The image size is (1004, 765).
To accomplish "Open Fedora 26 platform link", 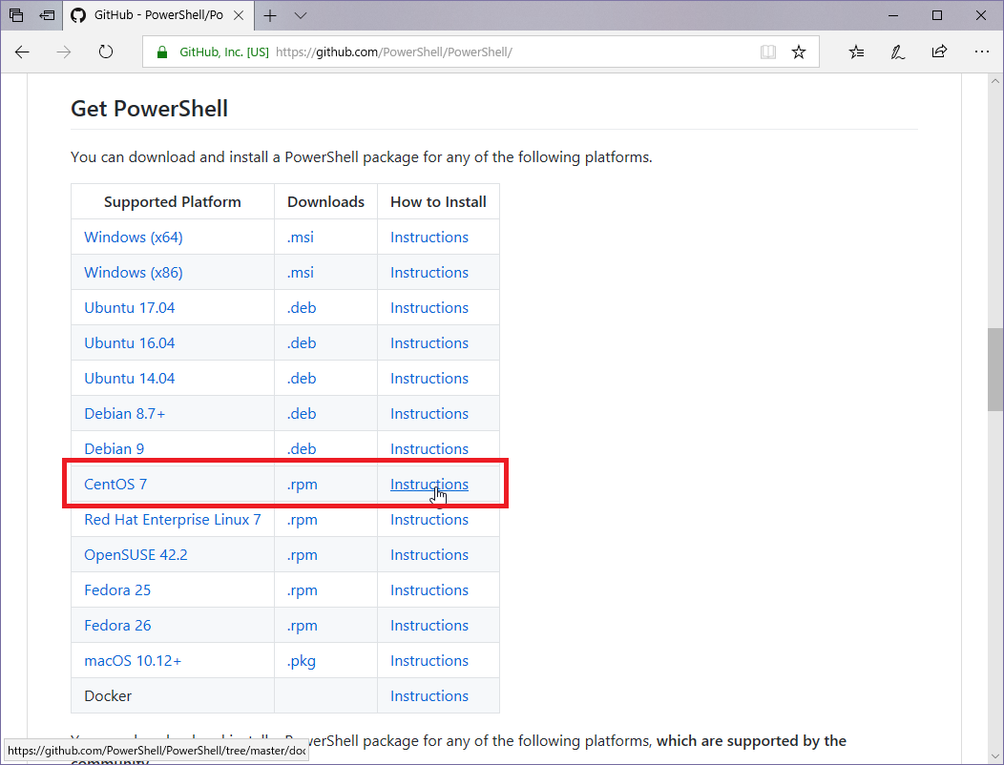I will tap(117, 625).
